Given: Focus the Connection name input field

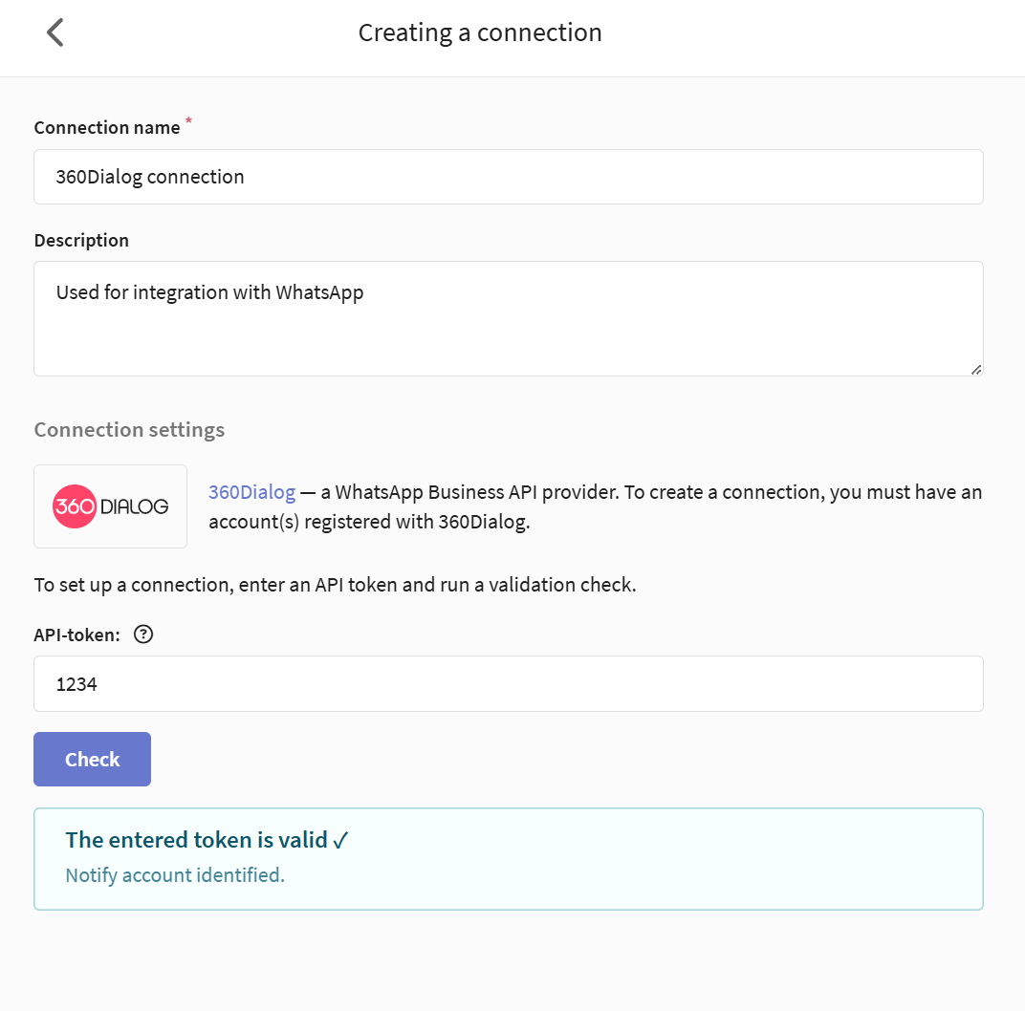Looking at the screenshot, I should coord(509,177).
